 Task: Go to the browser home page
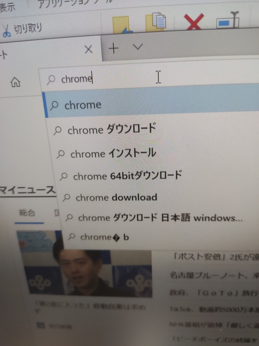pos(16,82)
